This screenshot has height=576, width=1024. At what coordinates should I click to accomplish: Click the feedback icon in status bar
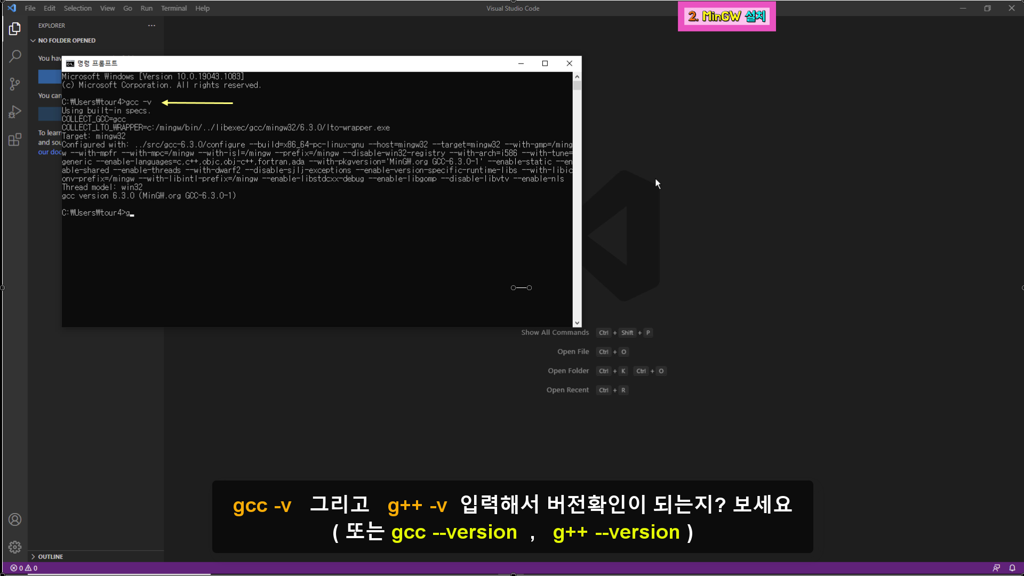tap(996, 568)
